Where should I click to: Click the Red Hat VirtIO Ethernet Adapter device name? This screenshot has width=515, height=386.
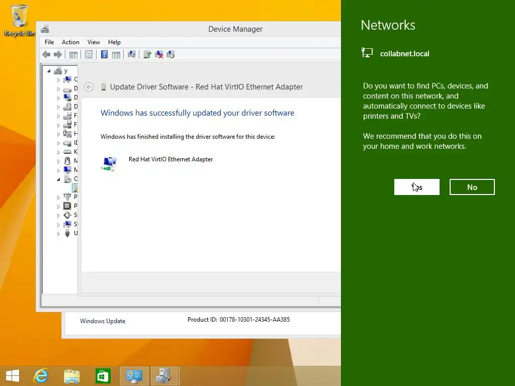click(171, 159)
